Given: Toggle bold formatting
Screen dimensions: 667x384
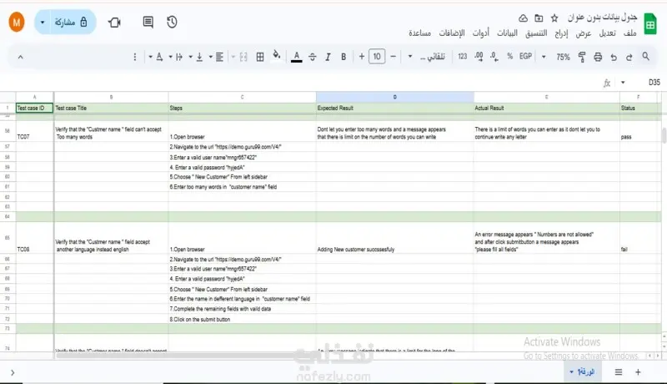Looking at the screenshot, I should click(344, 57).
